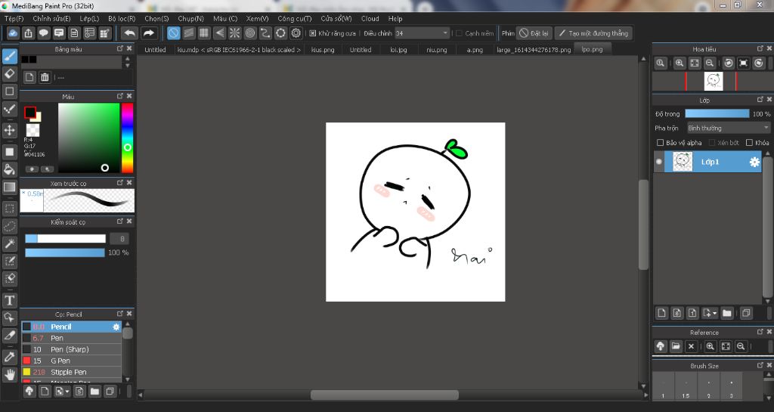Select the Brush tool in left toolbar
The width and height of the screenshot is (774, 412).
(9, 56)
